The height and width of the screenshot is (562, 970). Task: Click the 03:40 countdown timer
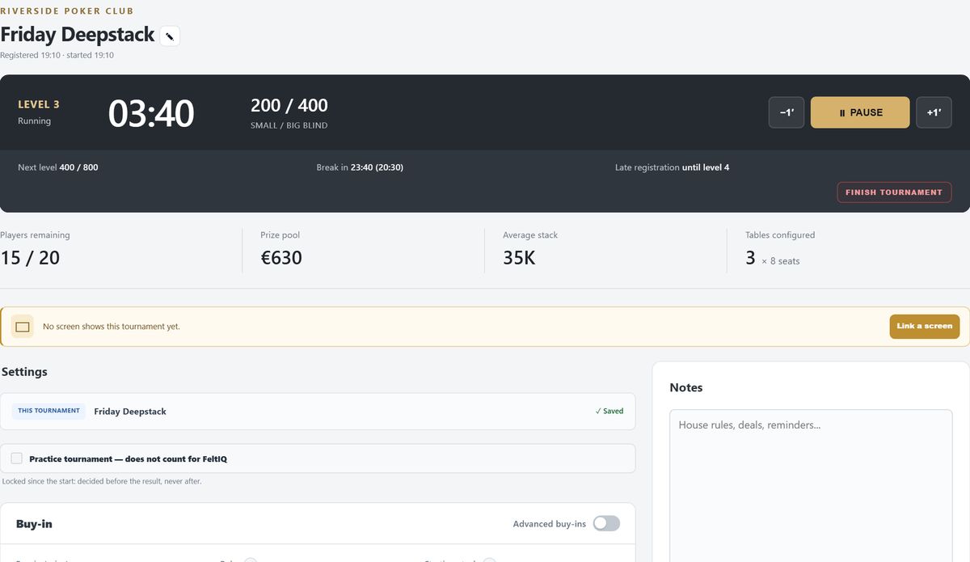click(x=151, y=113)
